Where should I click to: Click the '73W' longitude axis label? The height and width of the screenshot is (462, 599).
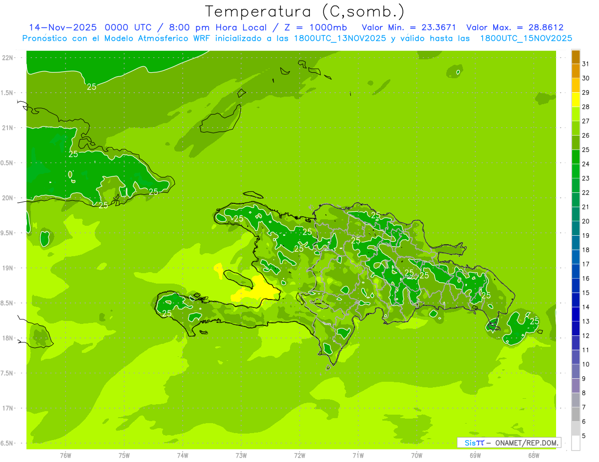[241, 455]
